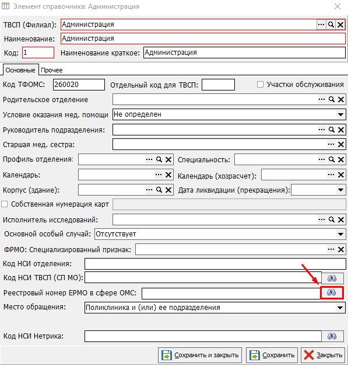Open ellipsis for Старшая мед. сестра
This screenshot has width=348, height=366.
point(331,145)
